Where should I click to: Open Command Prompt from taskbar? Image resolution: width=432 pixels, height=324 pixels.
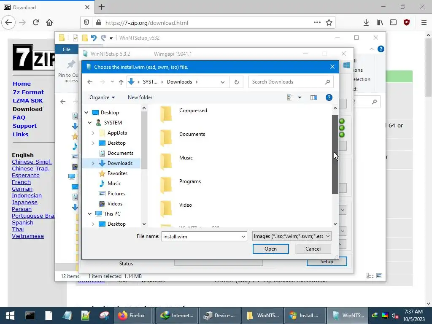30,316
